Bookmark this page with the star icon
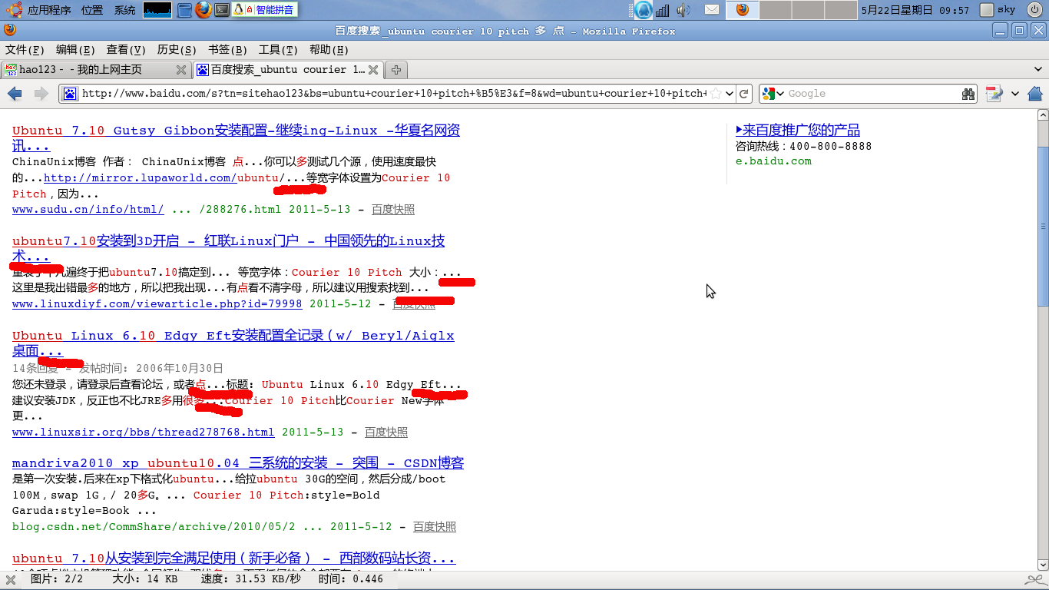Image resolution: width=1049 pixels, height=590 pixels. [x=715, y=94]
